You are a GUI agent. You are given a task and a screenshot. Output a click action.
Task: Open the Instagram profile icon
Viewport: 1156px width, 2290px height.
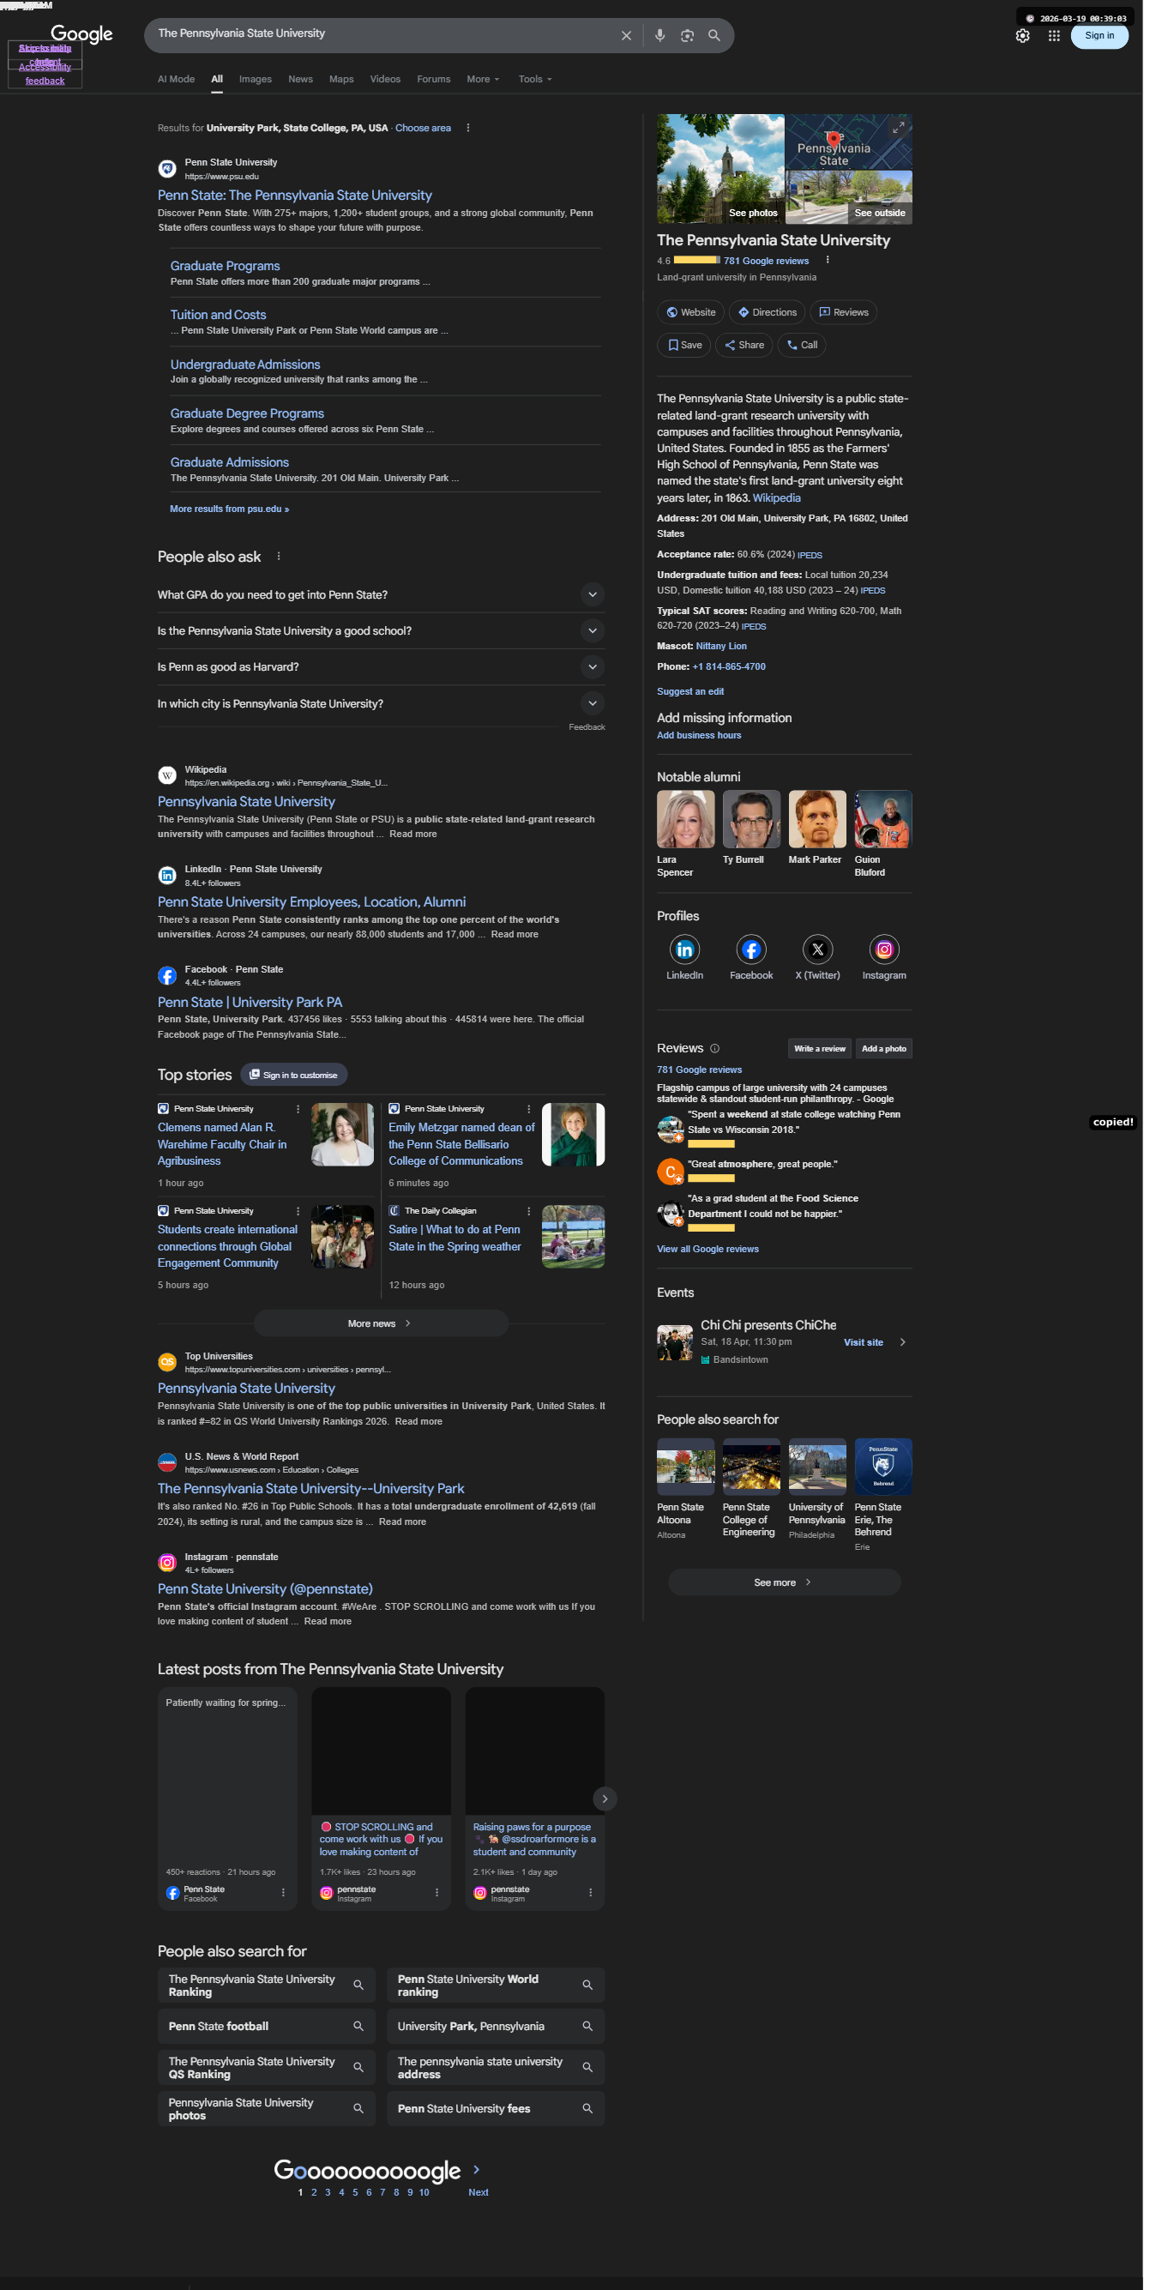[884, 949]
